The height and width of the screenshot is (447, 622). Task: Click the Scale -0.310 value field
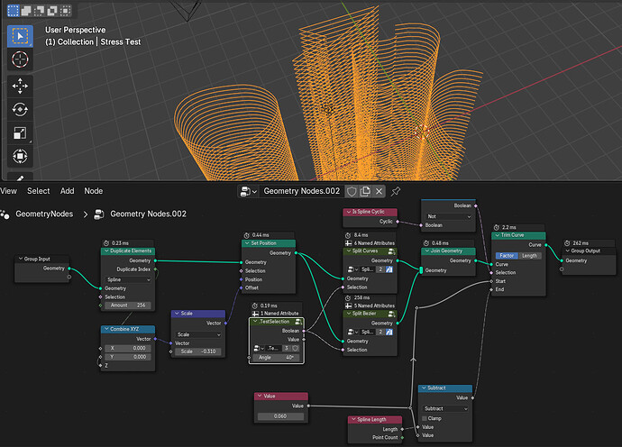tap(198, 351)
